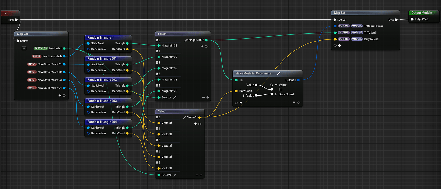Click the MeshIndex array index 0 field
Image resolution: width=441 pixels, height=189 pixels.
[x=24, y=48]
